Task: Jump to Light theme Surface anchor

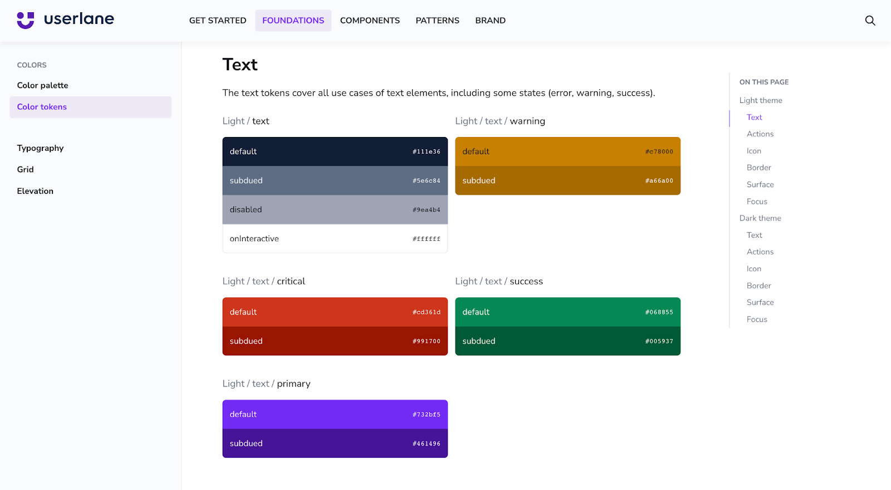Action: coord(760,184)
